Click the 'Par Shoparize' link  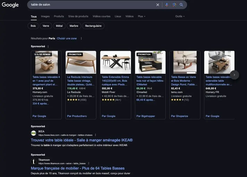(180, 116)
